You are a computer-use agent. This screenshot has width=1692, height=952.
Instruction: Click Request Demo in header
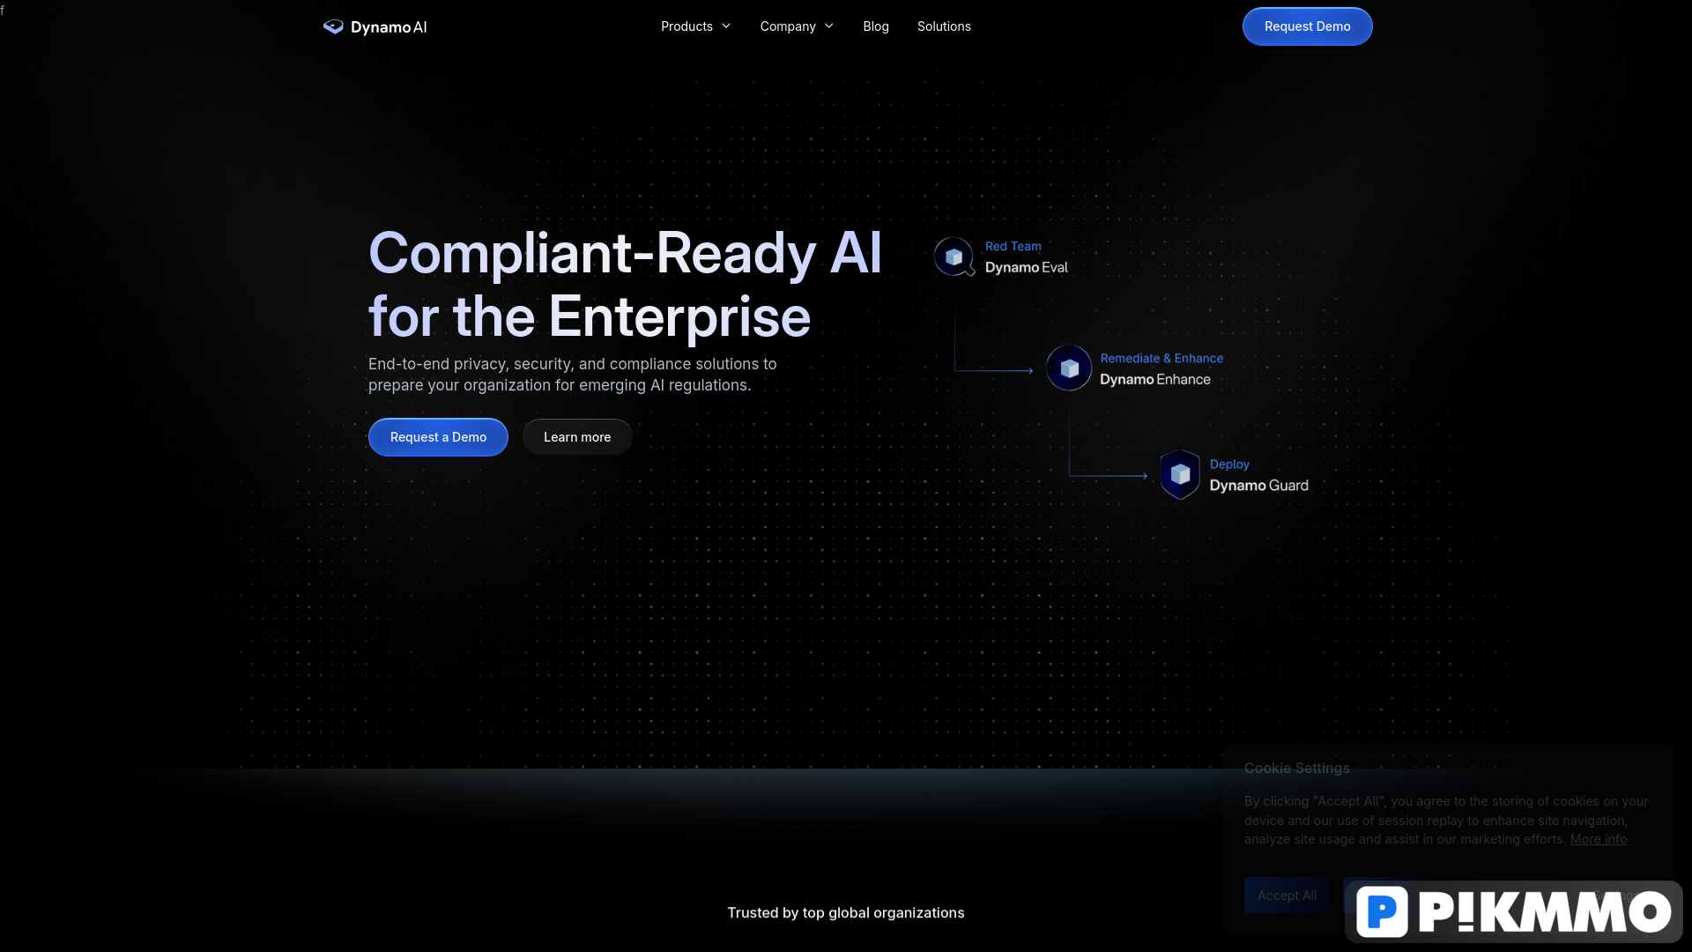(x=1307, y=26)
